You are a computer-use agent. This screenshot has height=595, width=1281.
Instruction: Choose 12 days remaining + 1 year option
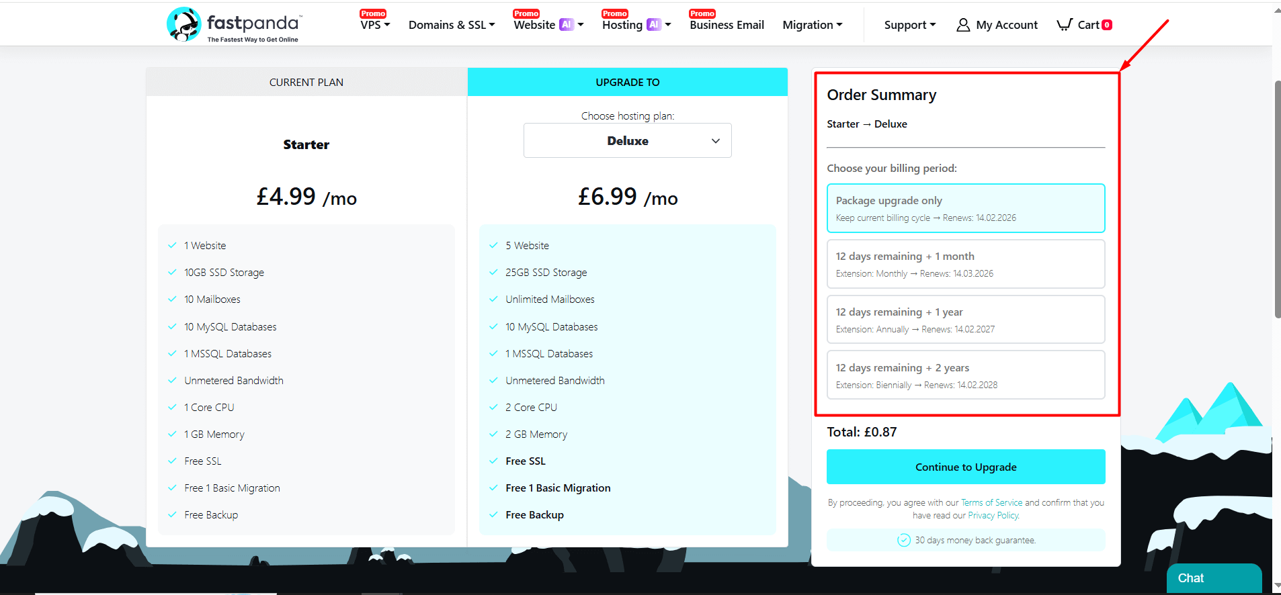pyautogui.click(x=966, y=320)
